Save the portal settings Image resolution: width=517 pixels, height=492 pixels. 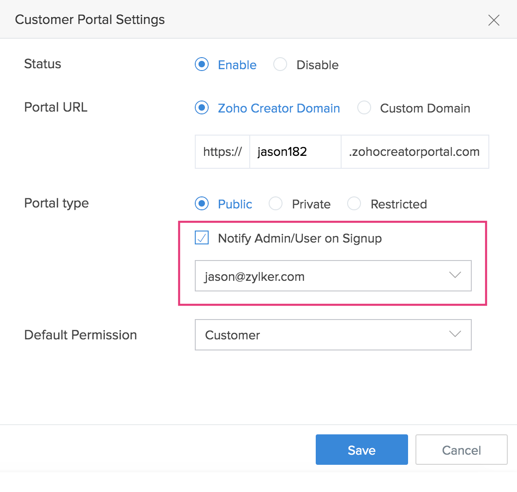[x=361, y=450]
